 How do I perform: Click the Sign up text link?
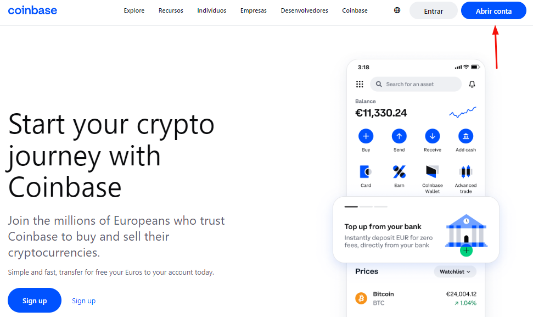click(x=83, y=301)
